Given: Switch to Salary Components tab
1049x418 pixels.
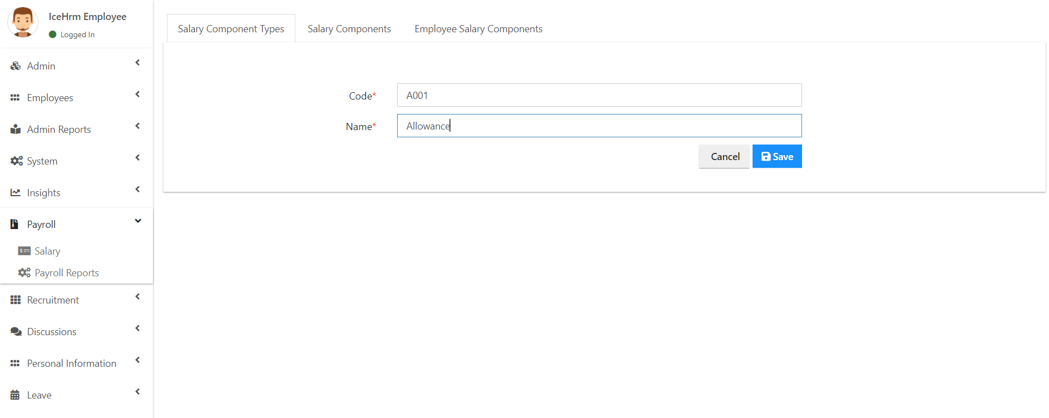Looking at the screenshot, I should (349, 29).
